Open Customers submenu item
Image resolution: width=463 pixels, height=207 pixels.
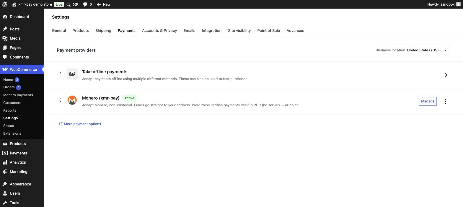12,103
